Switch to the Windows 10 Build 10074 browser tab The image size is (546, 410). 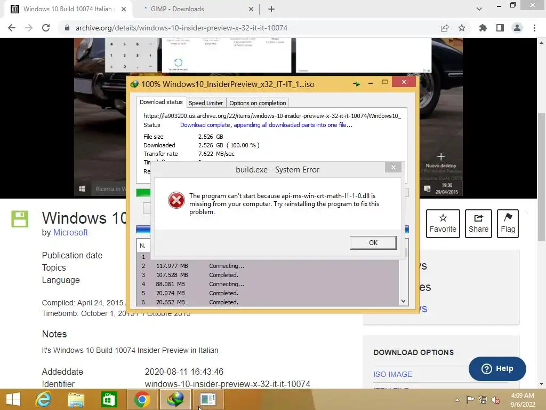click(x=68, y=9)
